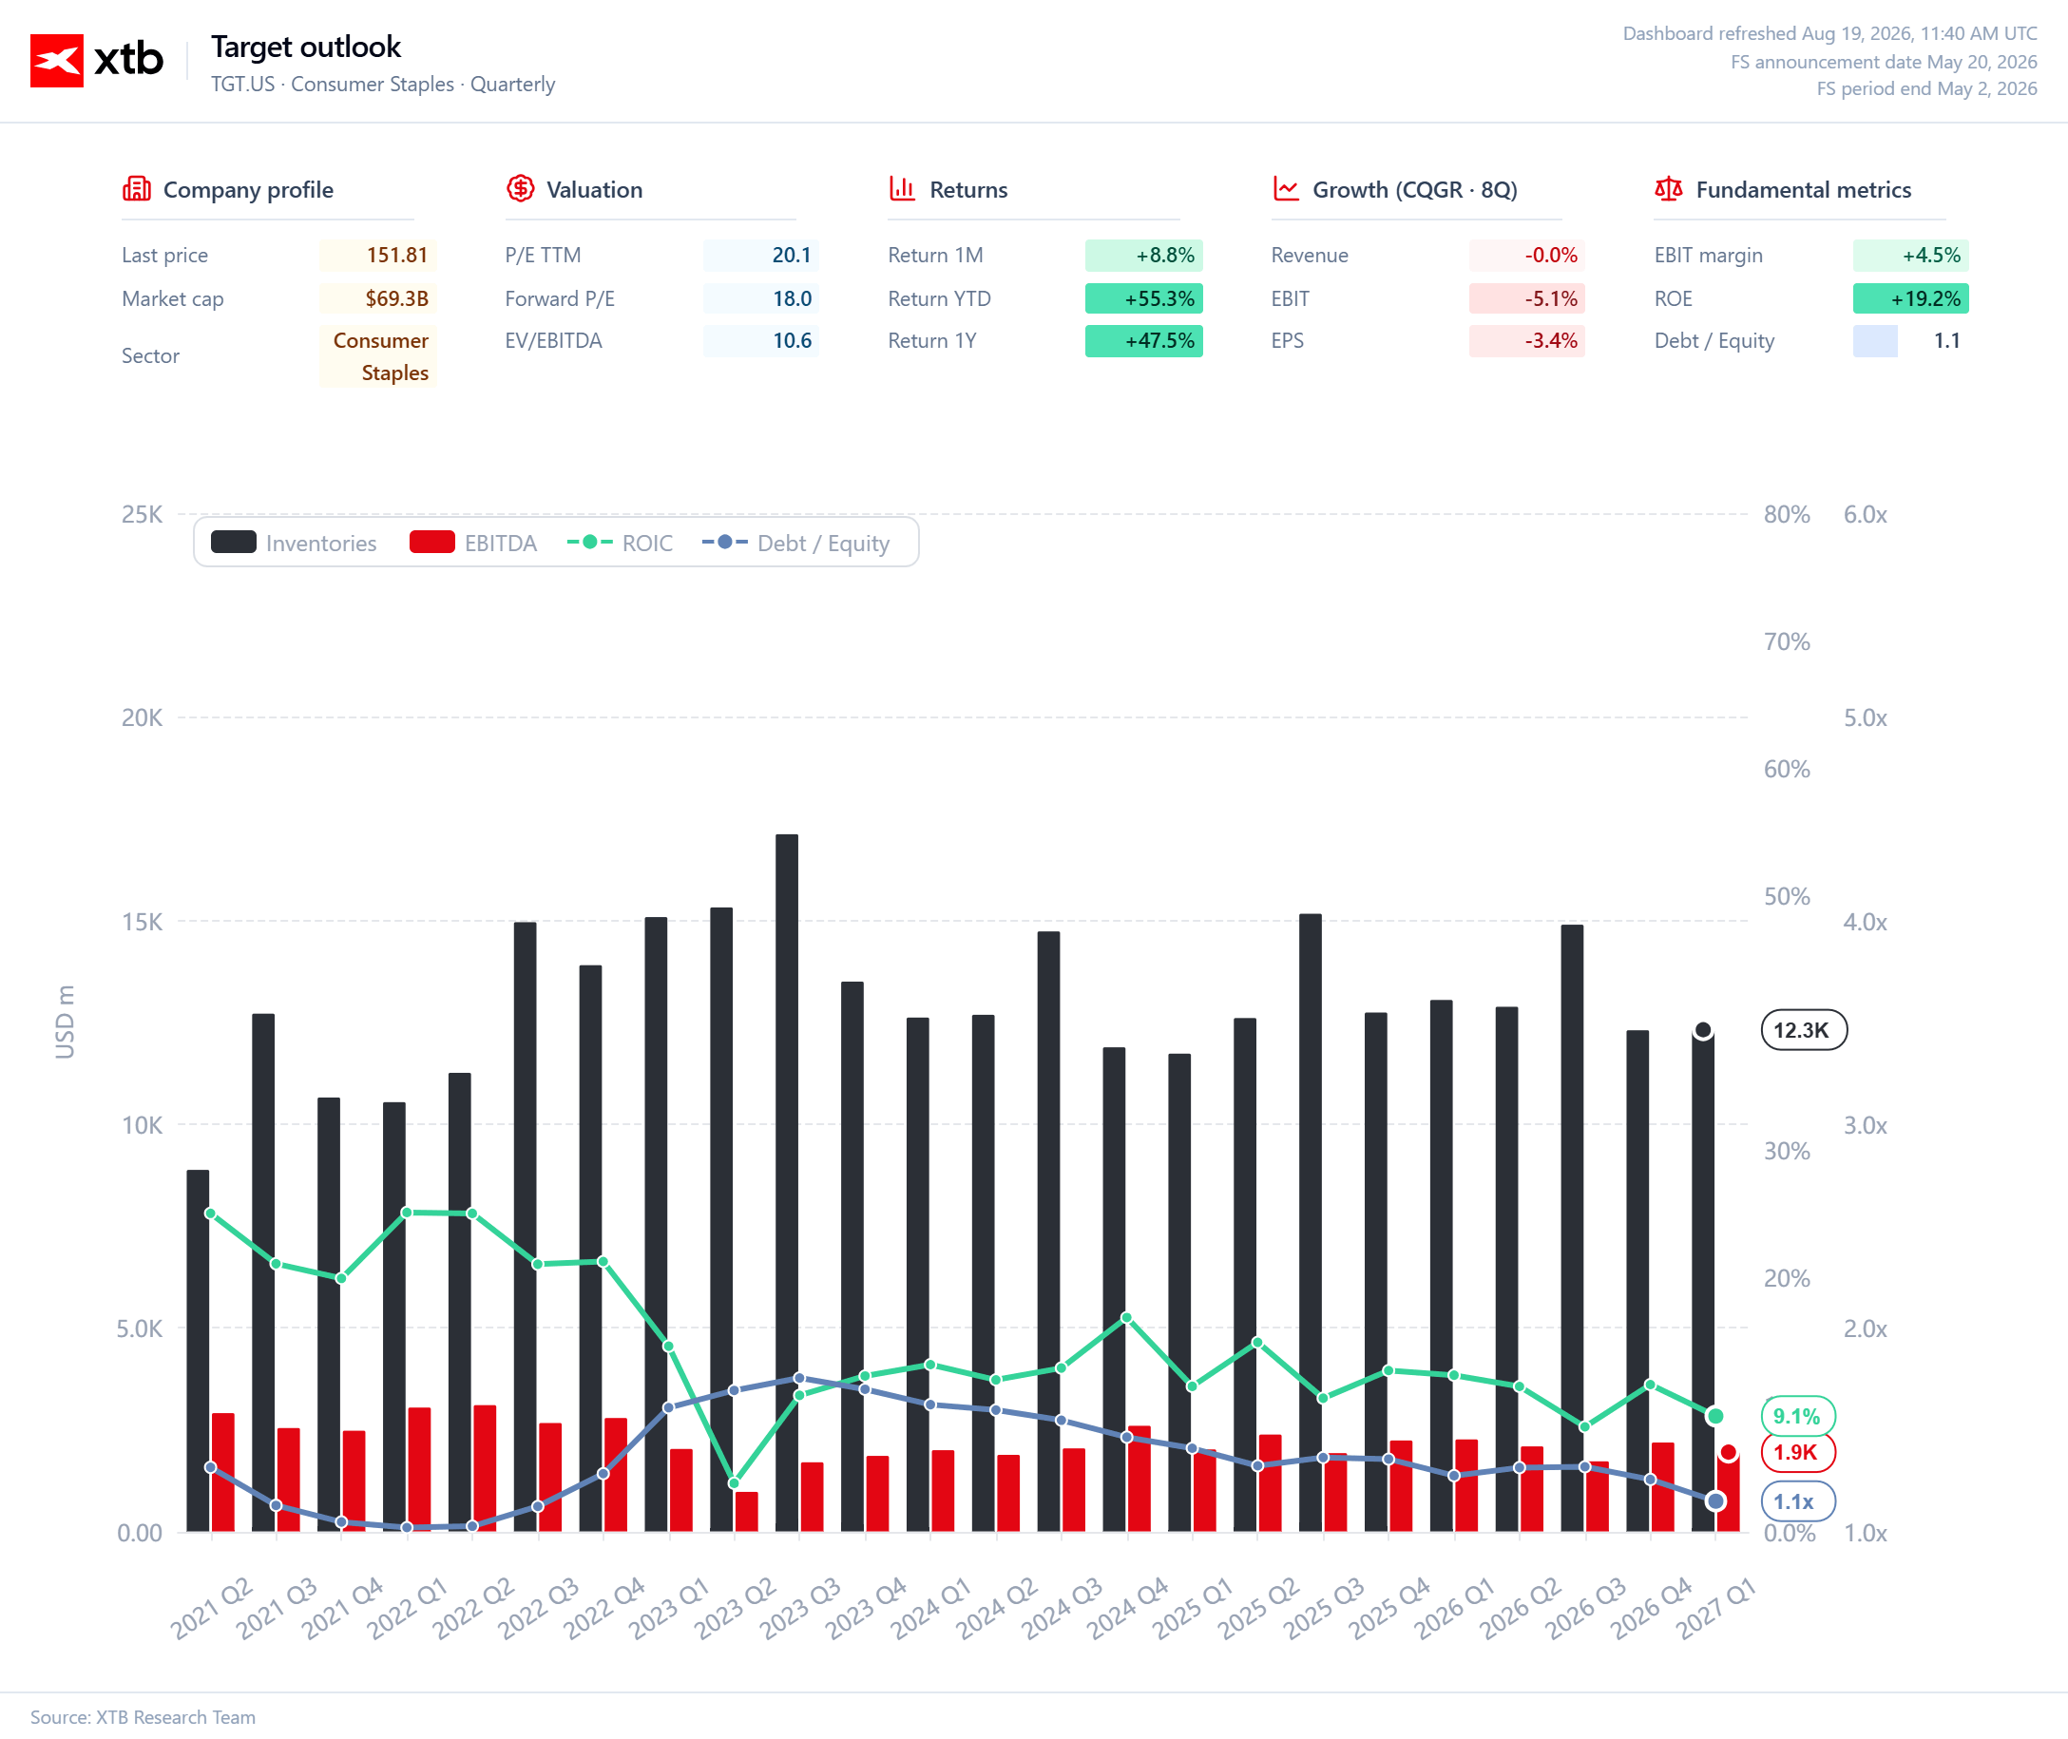Click the Company profile heading
This screenshot has width=2068, height=1739.
tap(248, 189)
